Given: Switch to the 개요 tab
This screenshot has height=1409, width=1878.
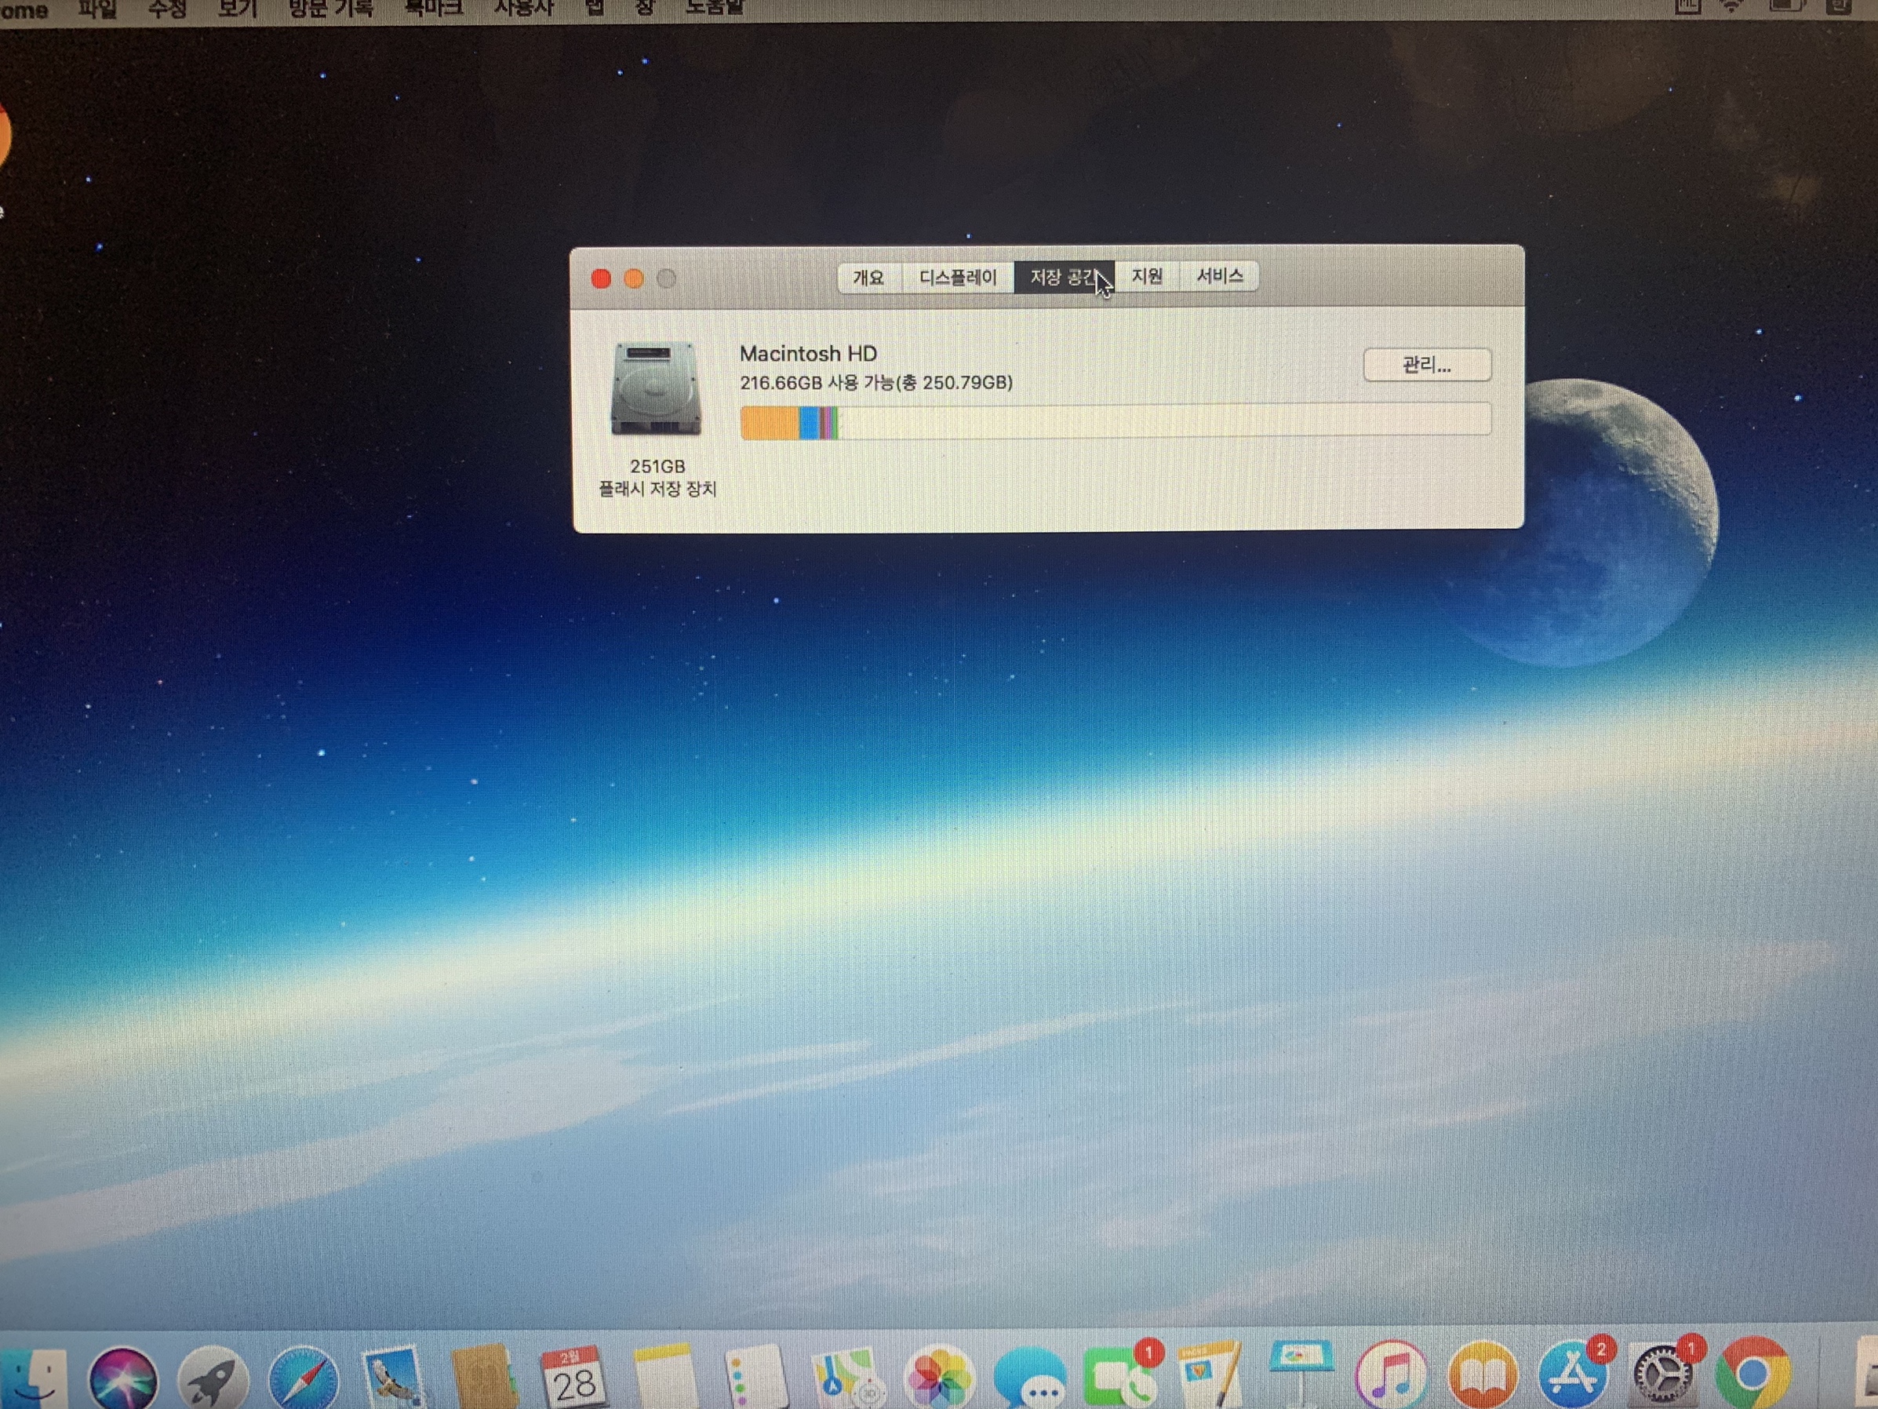Looking at the screenshot, I should (868, 278).
